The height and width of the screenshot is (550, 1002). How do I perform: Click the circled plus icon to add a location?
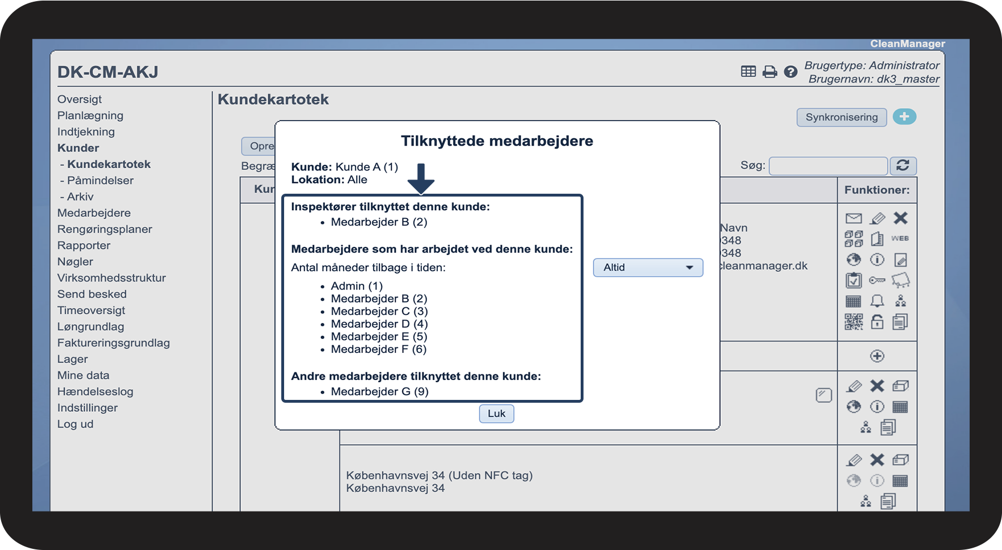tap(877, 356)
